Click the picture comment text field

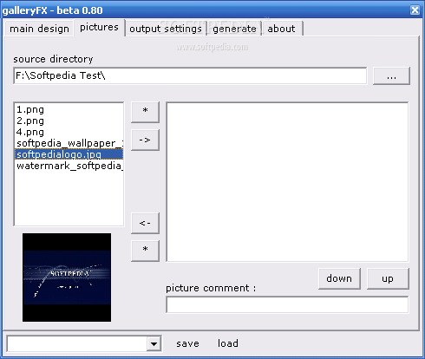287,304
